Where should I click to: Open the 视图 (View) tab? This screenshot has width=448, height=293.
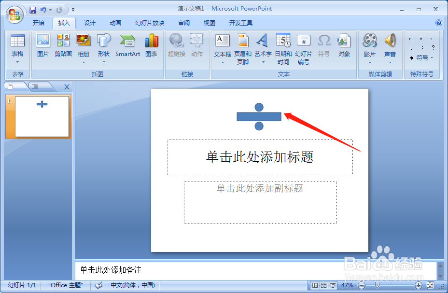click(x=210, y=23)
